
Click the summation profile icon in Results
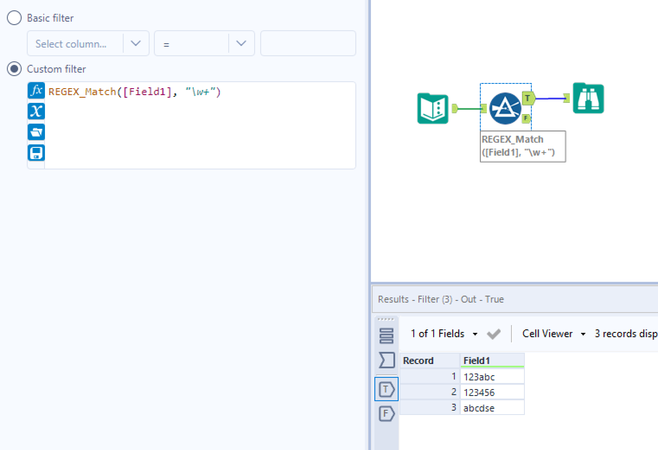point(386,360)
